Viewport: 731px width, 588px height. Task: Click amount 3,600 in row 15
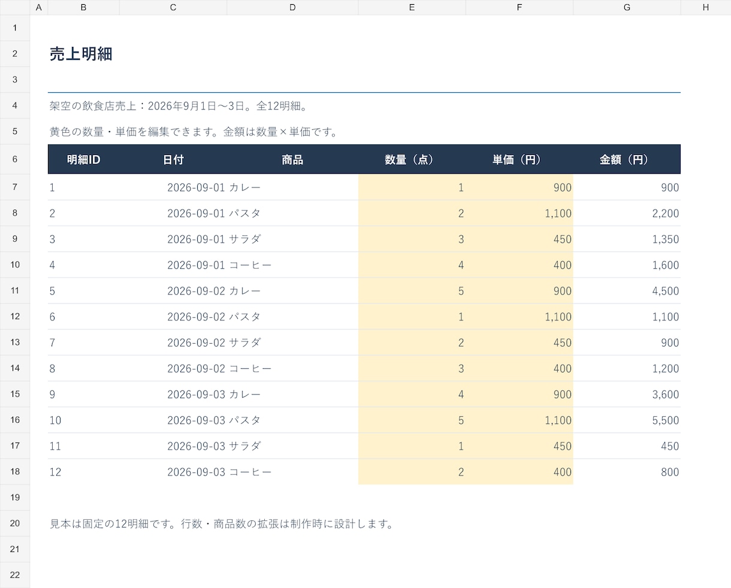(627, 394)
